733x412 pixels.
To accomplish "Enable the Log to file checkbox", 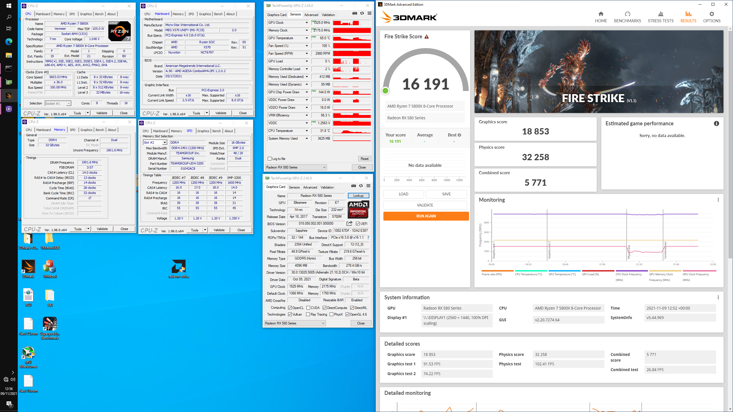I will 269,159.
